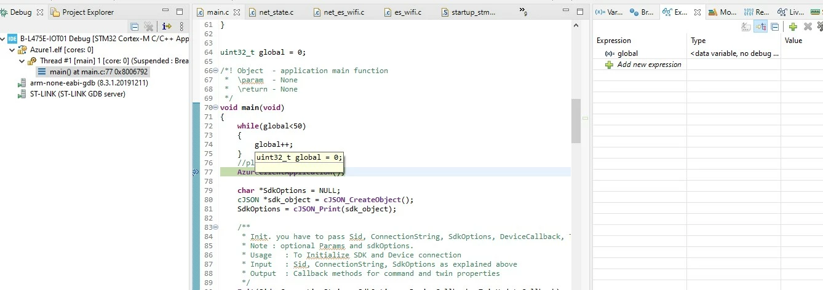
Task: Collapse the B-L475E-IOT01 Debug launch node
Action: click(x=3, y=39)
